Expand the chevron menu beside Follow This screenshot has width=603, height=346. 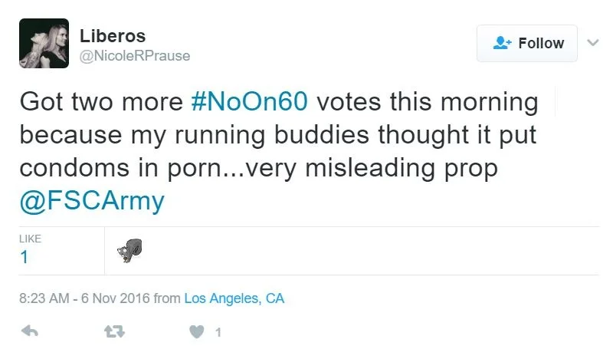592,41
